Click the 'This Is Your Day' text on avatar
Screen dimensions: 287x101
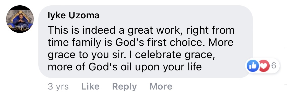(20, 28)
